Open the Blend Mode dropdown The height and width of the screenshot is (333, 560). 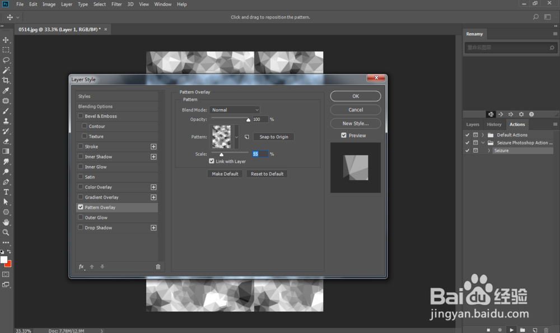[235, 110]
